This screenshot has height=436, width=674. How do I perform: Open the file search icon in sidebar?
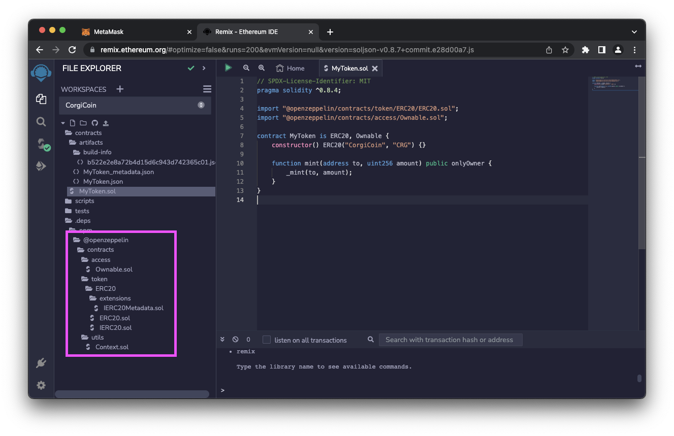click(x=41, y=122)
